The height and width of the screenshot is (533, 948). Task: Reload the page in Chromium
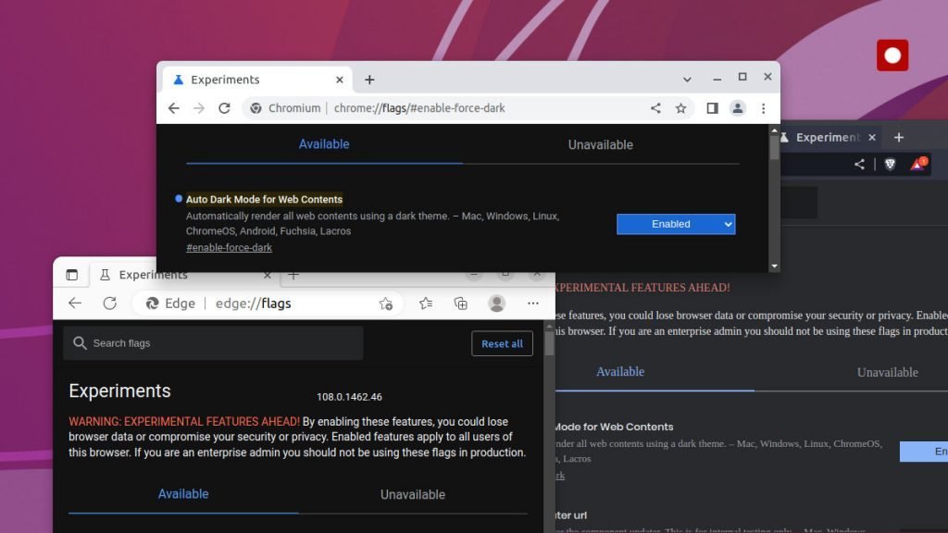click(225, 107)
